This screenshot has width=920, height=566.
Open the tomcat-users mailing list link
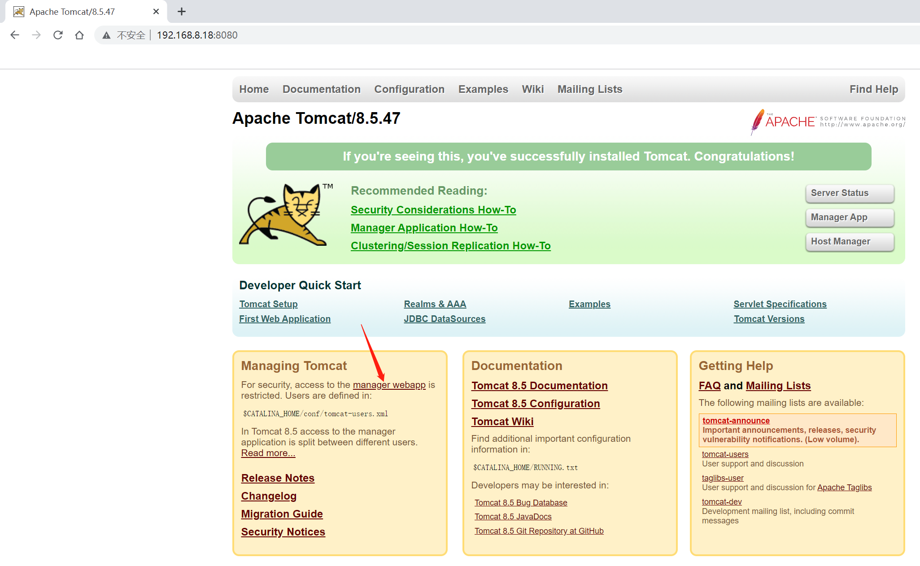click(725, 454)
